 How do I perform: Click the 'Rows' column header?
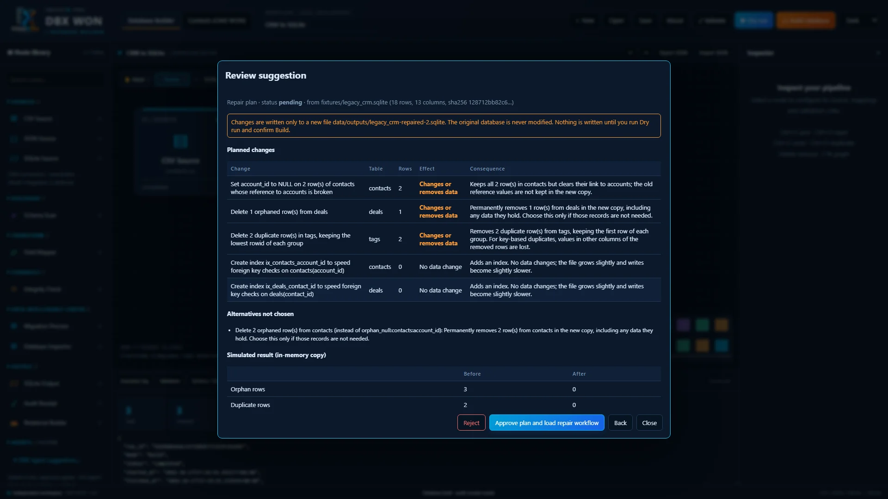pyautogui.click(x=405, y=169)
